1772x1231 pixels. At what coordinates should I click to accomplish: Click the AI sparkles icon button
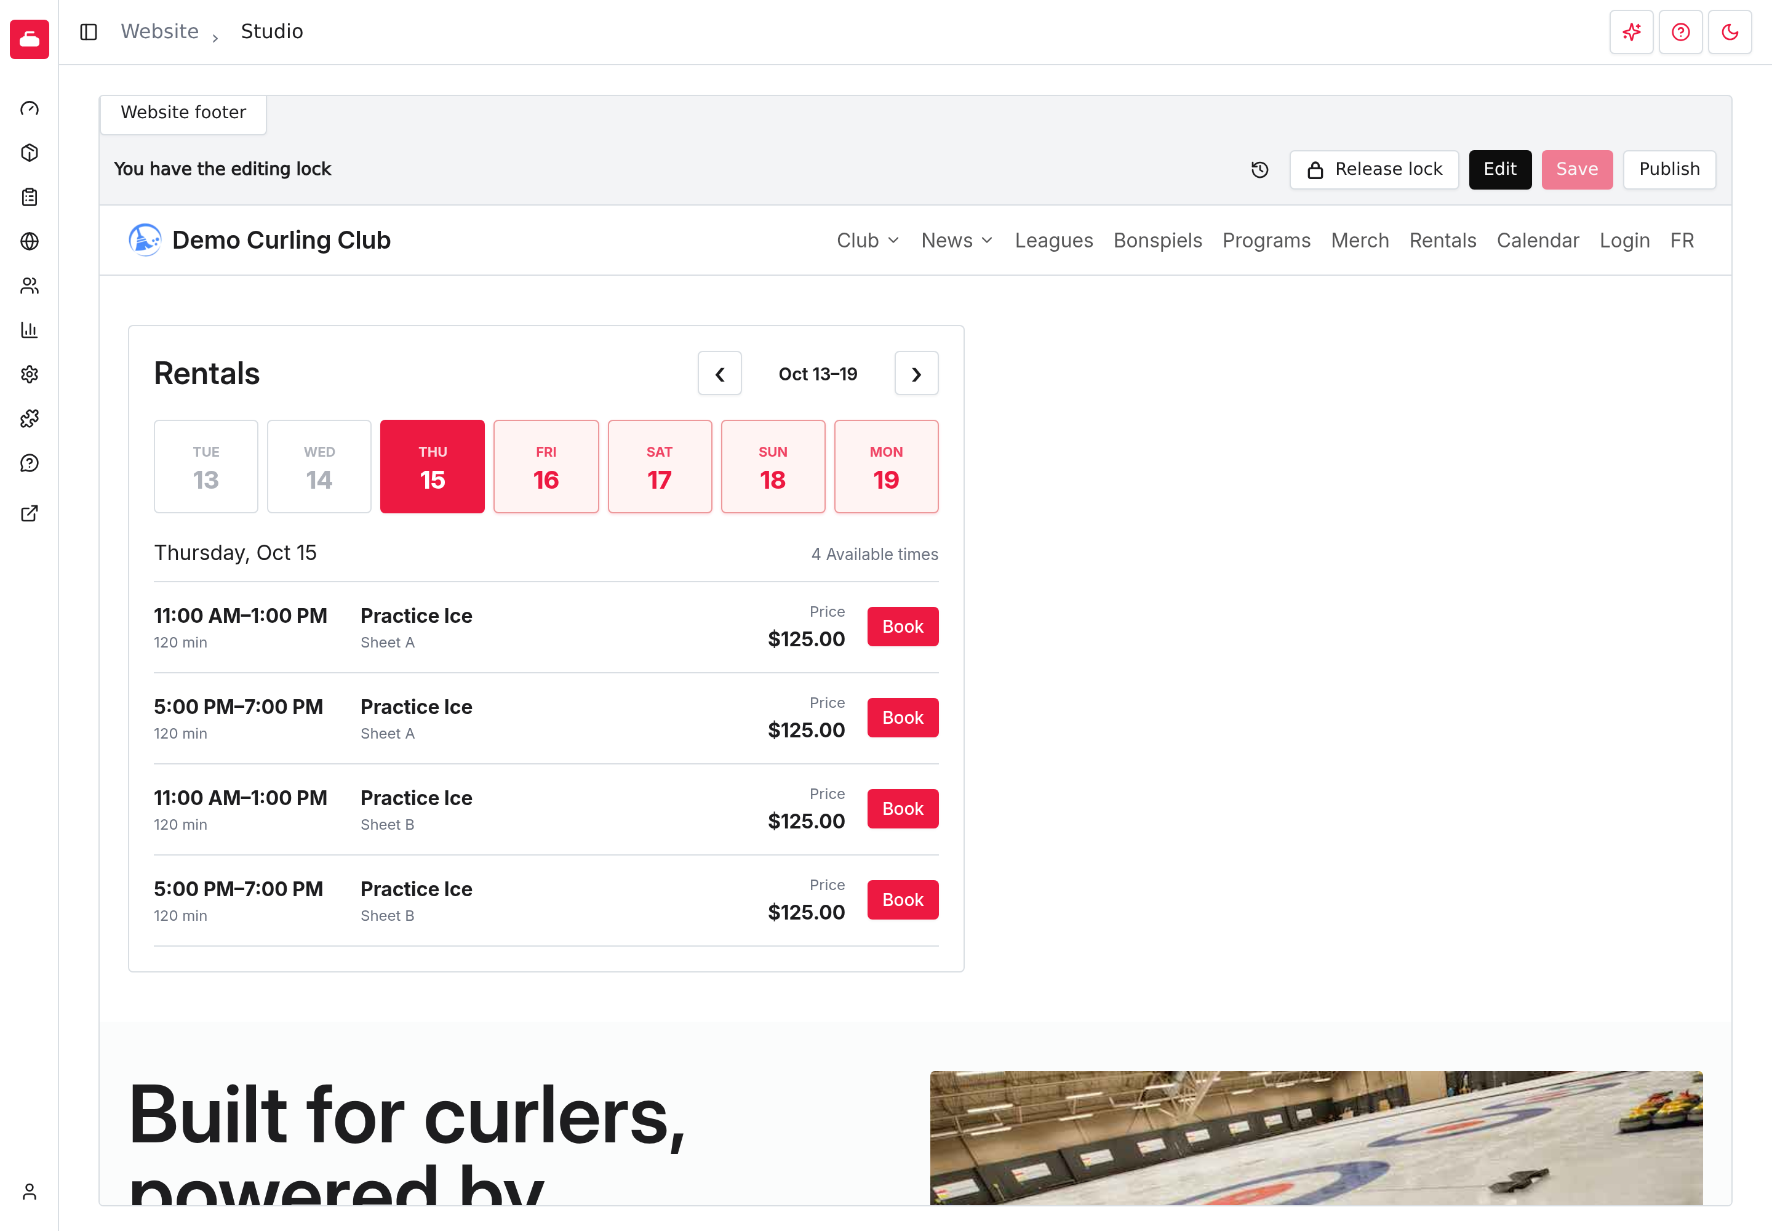[1632, 31]
